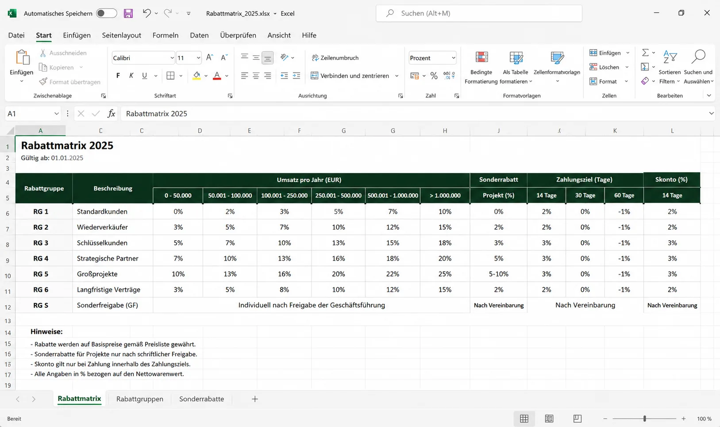The image size is (720, 427).
Task: Toggle Automatisches Speichern switch
Action: pos(107,13)
